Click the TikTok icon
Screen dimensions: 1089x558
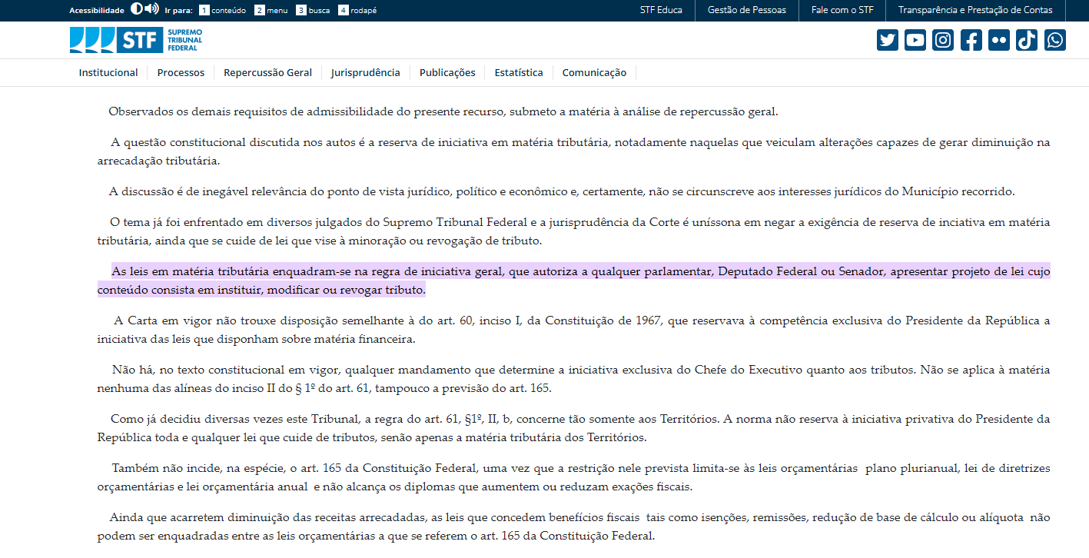tap(1027, 40)
